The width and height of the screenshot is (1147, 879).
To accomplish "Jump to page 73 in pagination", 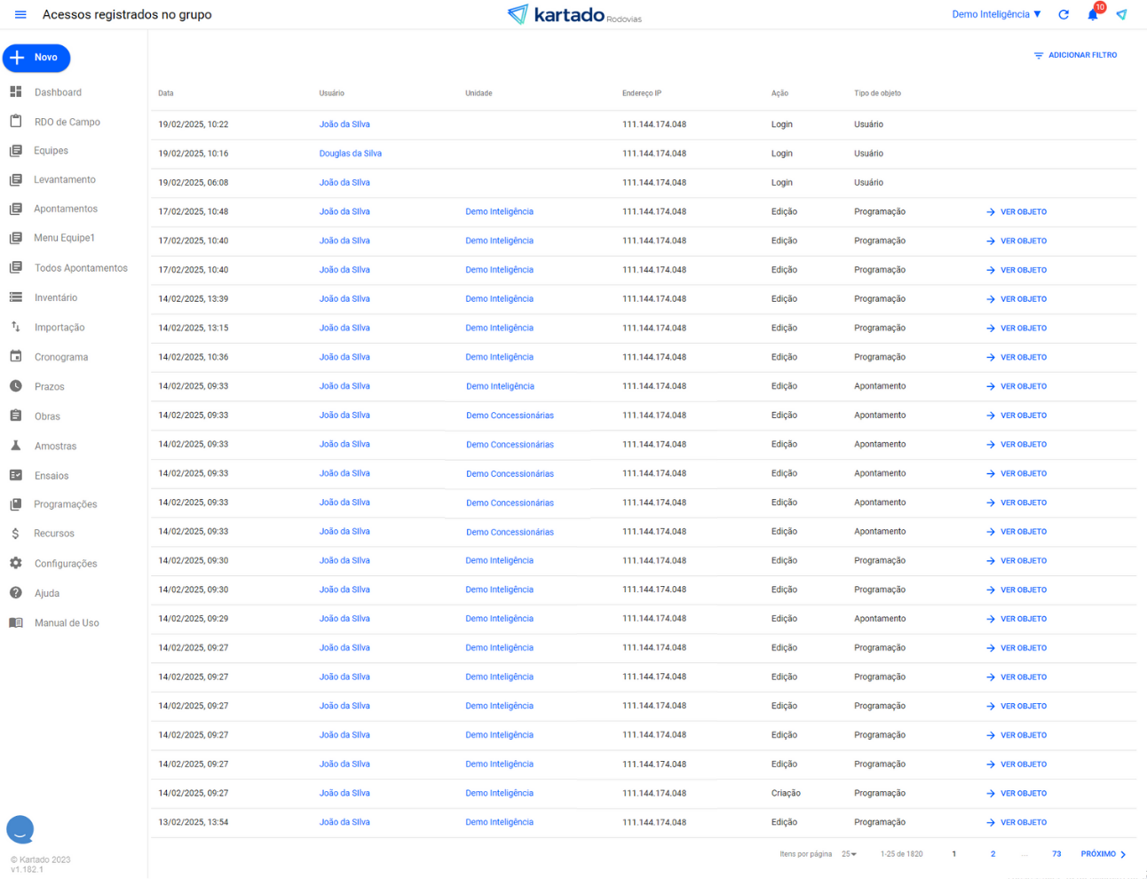I will [1056, 854].
